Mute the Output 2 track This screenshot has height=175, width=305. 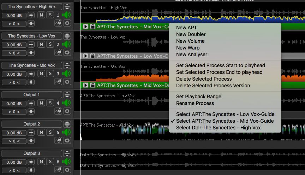tap(41, 133)
